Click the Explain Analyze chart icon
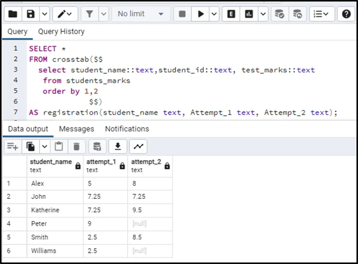358x264 pixels. (x=249, y=14)
